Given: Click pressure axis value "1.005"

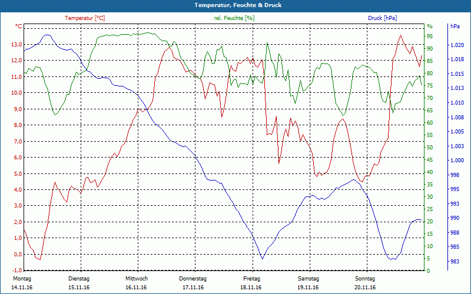Looking at the screenshot, I should tap(457, 132).
